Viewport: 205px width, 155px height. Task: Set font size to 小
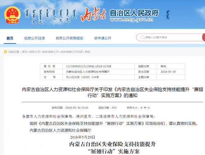click(149, 108)
